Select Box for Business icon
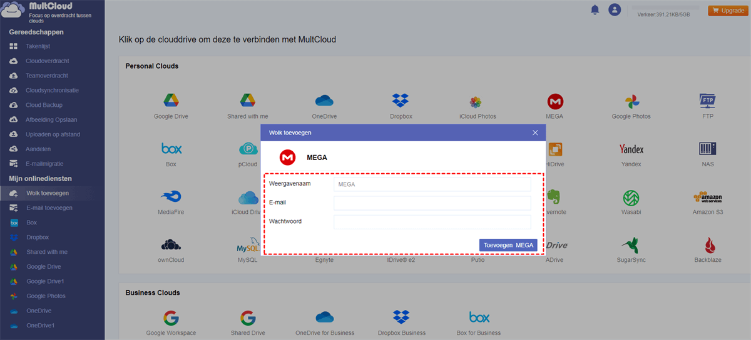 (x=479, y=317)
